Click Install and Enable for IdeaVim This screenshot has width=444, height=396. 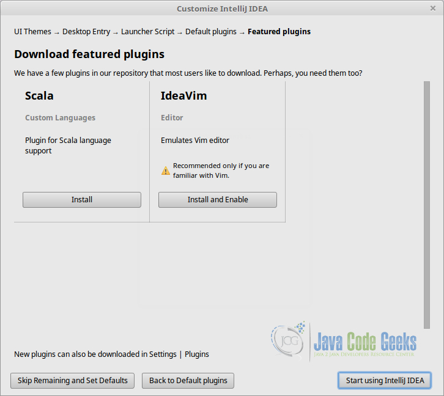(x=218, y=200)
